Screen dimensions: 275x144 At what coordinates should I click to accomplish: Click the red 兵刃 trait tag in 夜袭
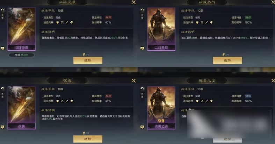point(108,96)
